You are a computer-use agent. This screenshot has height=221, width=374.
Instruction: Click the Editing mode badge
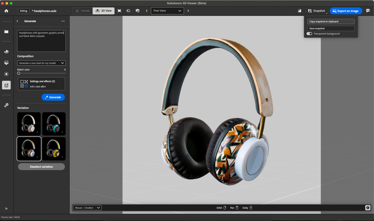[x=24, y=11]
